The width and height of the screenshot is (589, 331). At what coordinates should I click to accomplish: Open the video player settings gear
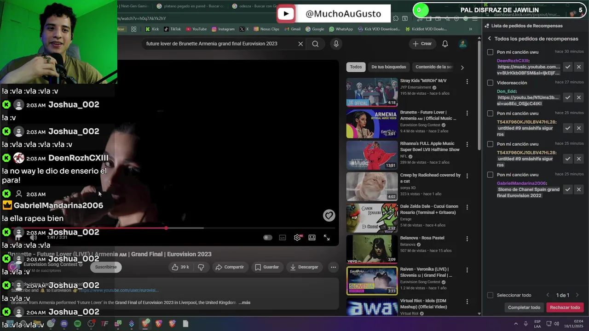[x=297, y=238]
